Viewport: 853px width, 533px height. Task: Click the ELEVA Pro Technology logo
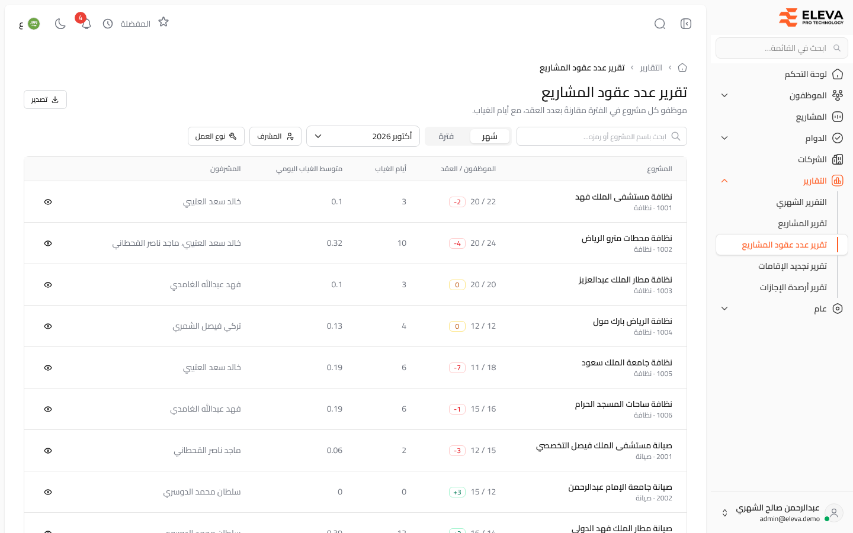[x=811, y=18]
